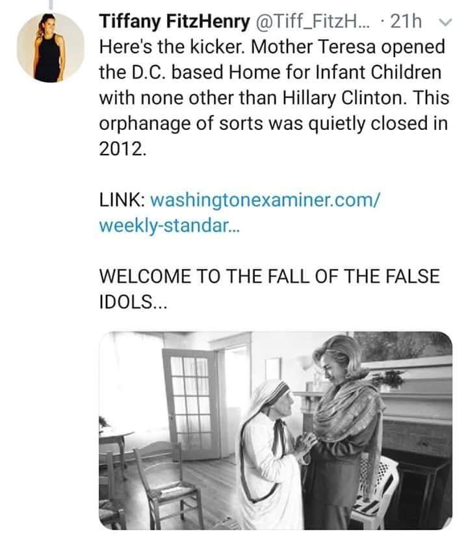Open Tiffany FitzHenry's profile avatar

(50, 47)
